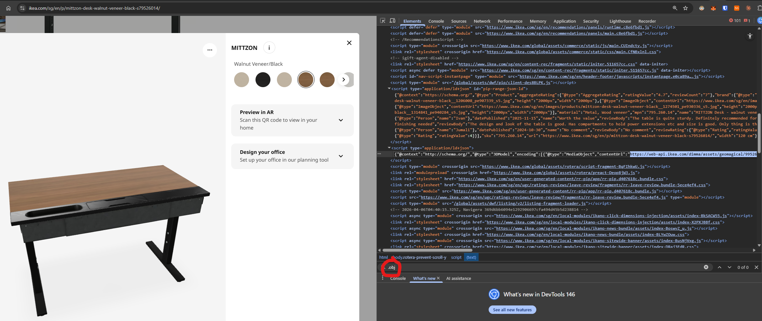The height and width of the screenshot is (321, 762).
Task: Bookmark this page with the star icon
Action: [685, 8]
